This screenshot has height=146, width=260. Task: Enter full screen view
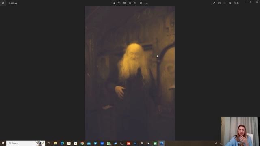coord(214,3)
